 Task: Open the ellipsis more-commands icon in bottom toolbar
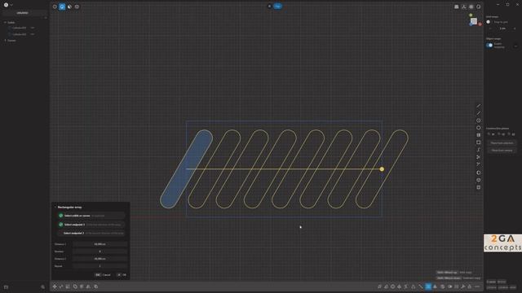tap(477, 286)
